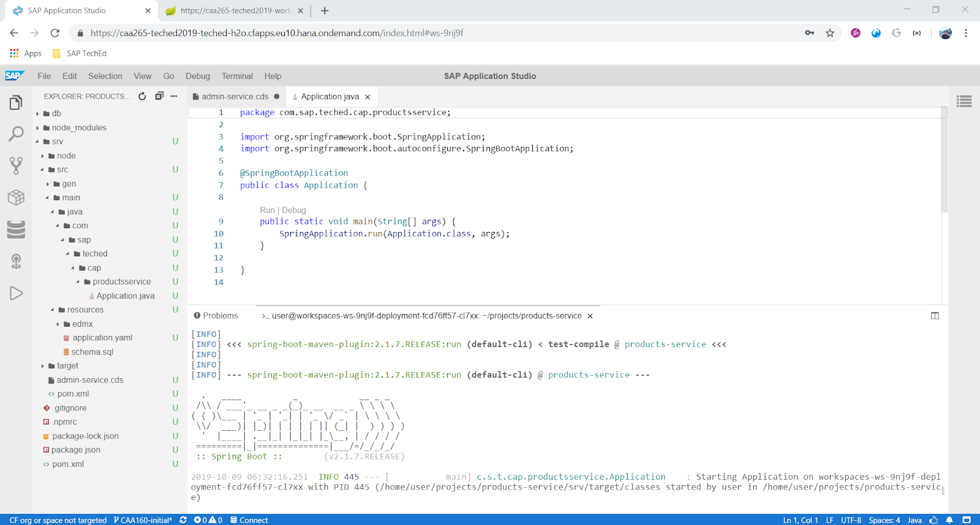Open Explorer more actions menu
This screenshot has height=525, width=980.
click(x=174, y=96)
